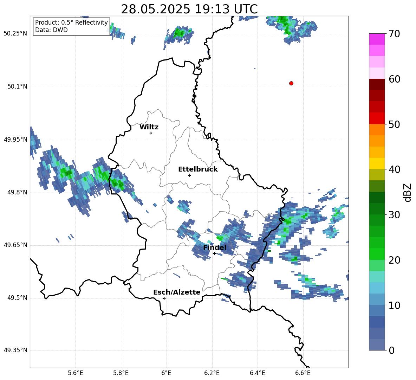Click the 5.8°E longitude label

coord(121,373)
